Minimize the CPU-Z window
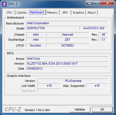Screen dimensions: 116x115 pos(90,3)
